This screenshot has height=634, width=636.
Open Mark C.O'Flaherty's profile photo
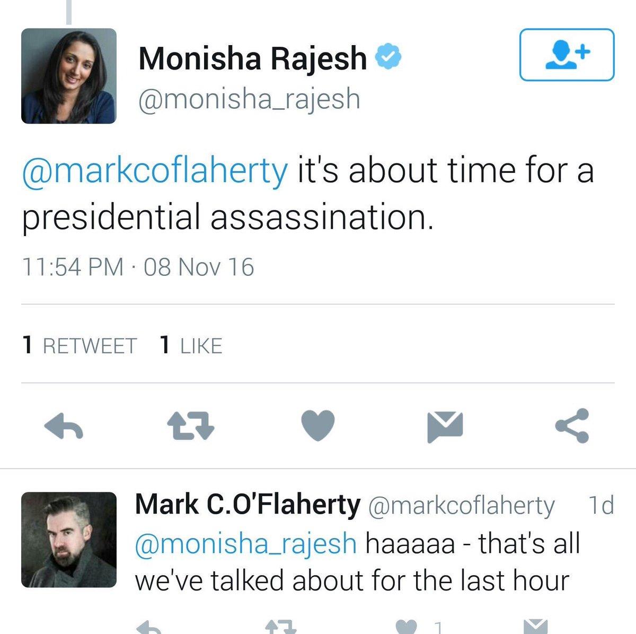(x=68, y=540)
